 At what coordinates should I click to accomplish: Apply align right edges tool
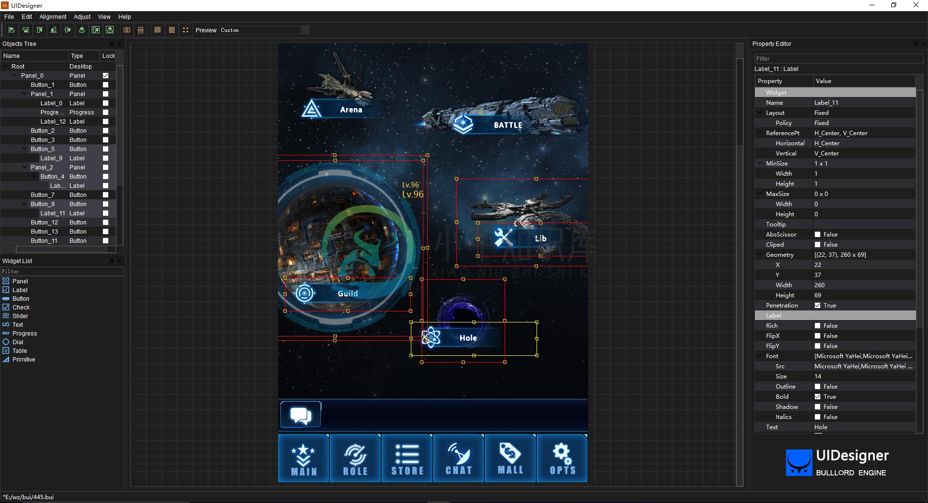(x=26, y=30)
